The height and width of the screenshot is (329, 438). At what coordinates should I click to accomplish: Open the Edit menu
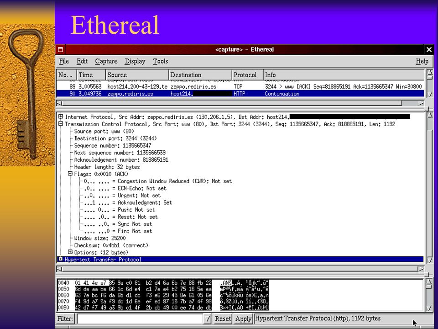click(x=82, y=61)
